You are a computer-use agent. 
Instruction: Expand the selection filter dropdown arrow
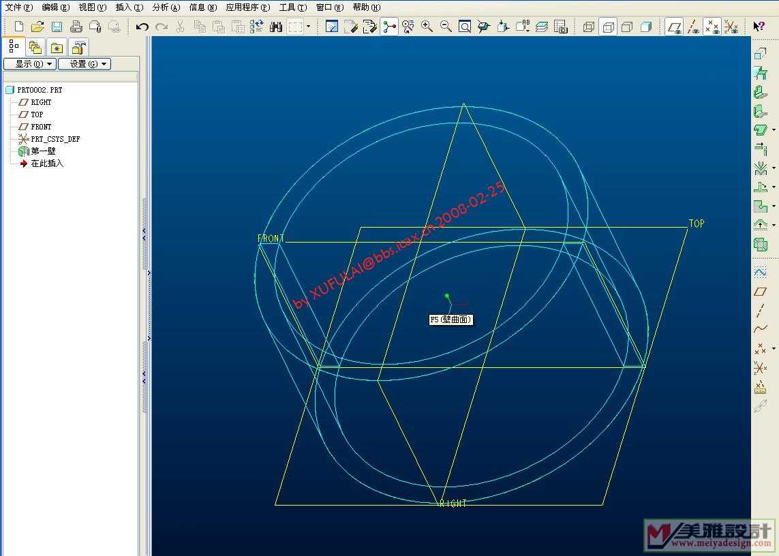308,27
